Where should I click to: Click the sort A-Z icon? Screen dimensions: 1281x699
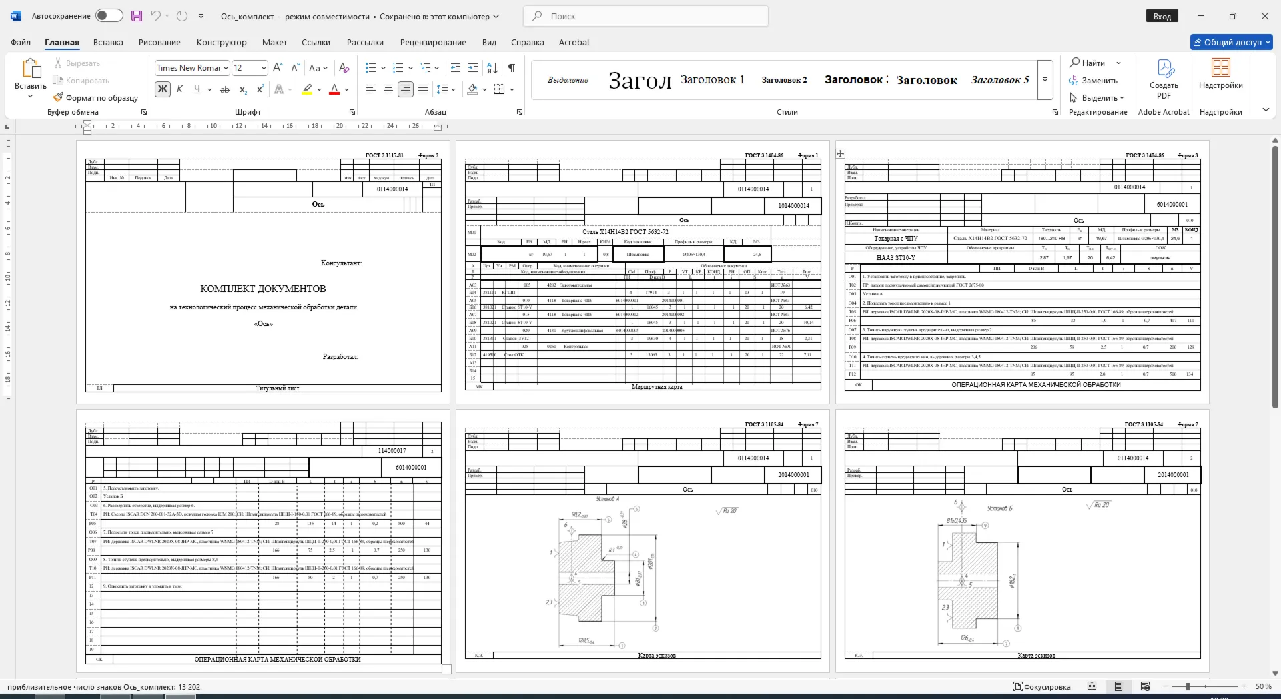tap(492, 68)
